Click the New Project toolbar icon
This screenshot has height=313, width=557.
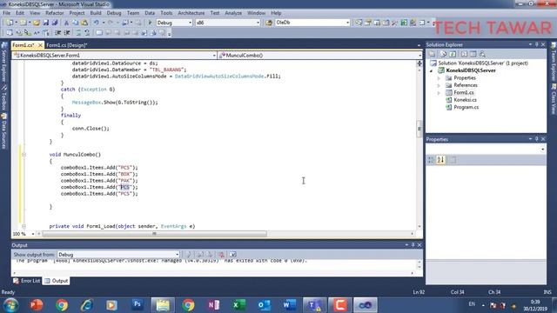10,23
